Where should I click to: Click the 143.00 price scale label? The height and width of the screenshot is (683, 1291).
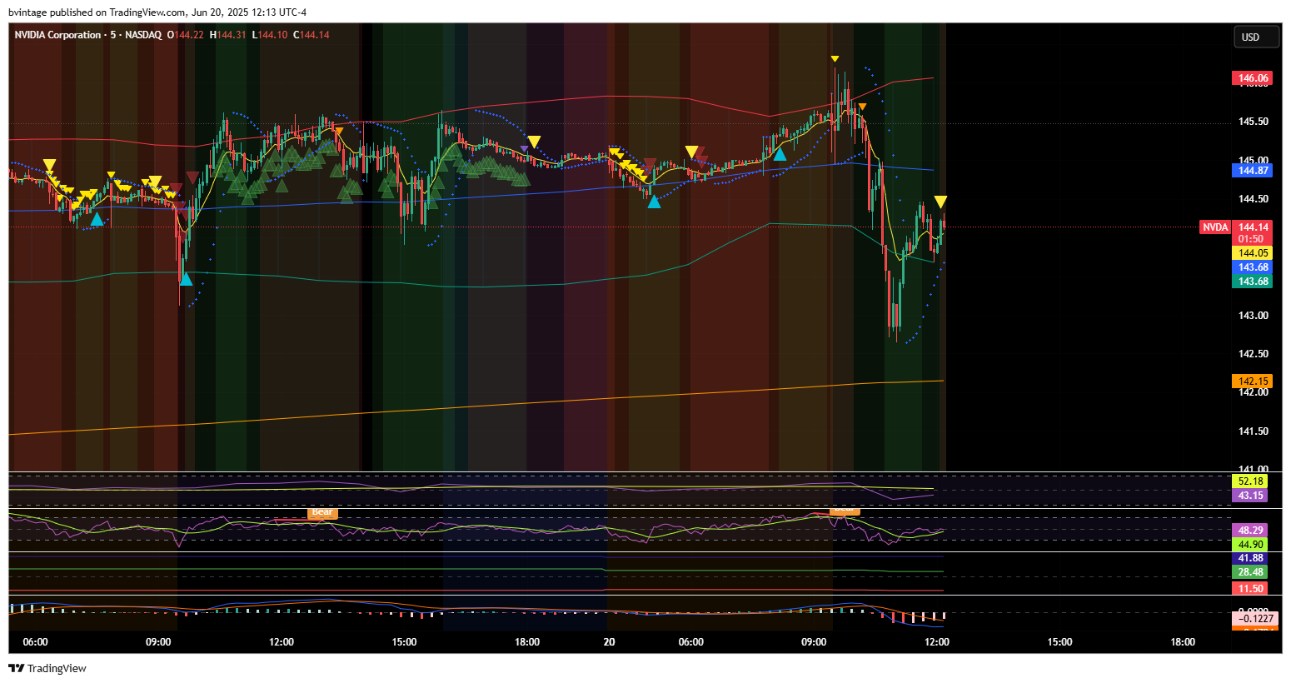pos(1254,316)
